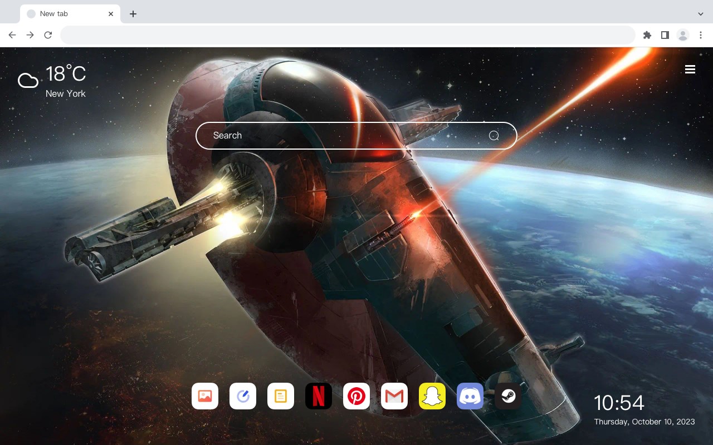713x445 pixels.
Task: Launch the Netflix shortcut
Action: [x=319, y=396]
